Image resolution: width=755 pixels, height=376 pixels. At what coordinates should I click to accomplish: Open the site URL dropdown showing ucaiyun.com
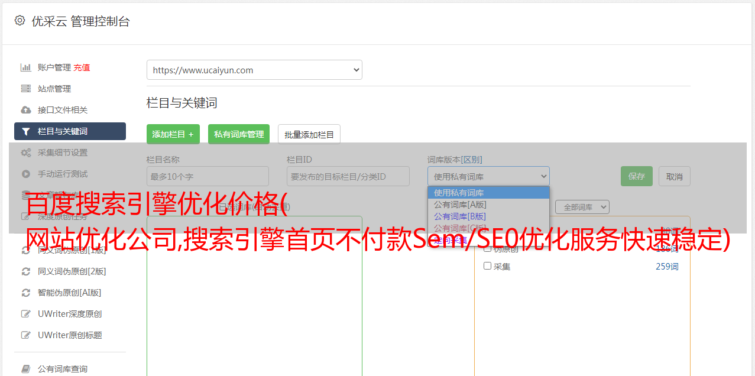tap(254, 70)
